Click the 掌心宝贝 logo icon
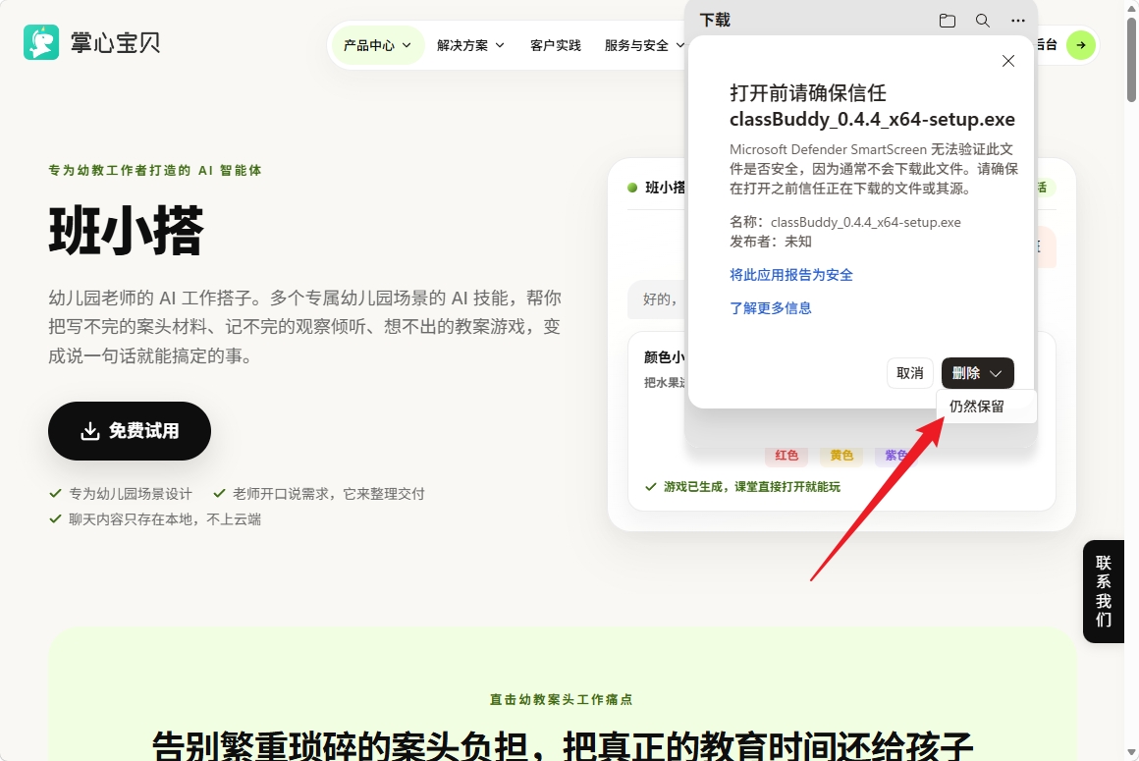 point(40,42)
